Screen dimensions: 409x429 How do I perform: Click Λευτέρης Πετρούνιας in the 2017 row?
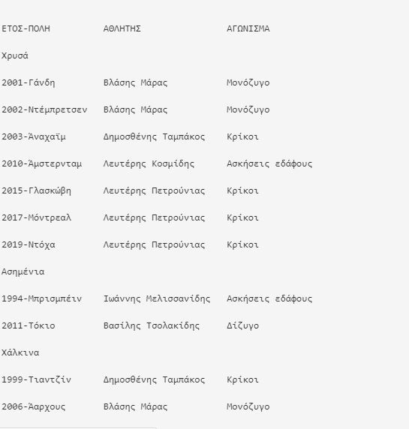[154, 218]
